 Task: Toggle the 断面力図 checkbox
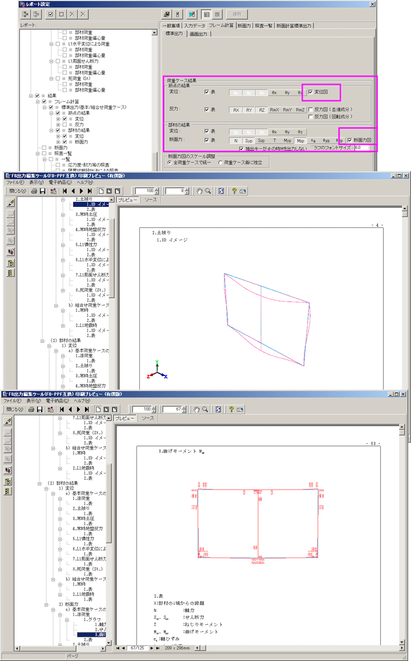[349, 141]
